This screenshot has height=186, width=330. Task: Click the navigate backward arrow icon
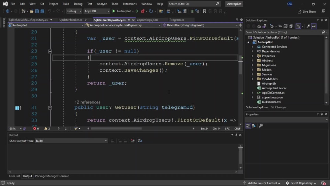8,11
